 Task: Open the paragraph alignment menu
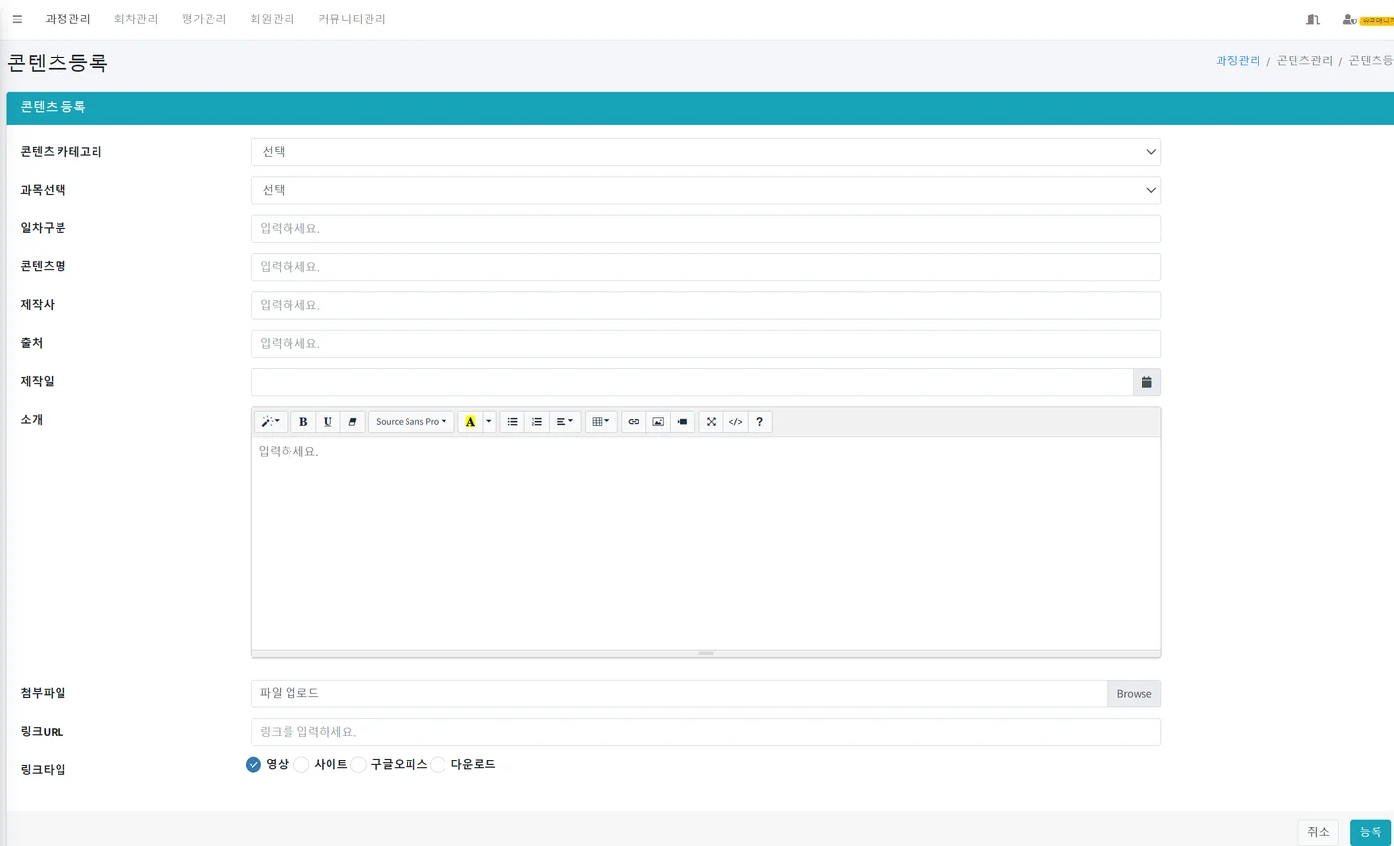point(564,422)
